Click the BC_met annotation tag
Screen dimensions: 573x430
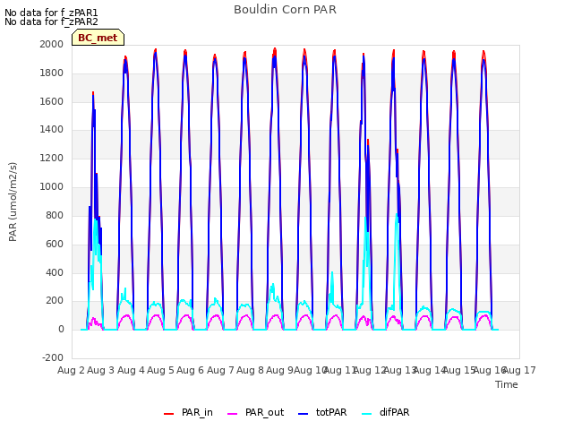(98, 38)
